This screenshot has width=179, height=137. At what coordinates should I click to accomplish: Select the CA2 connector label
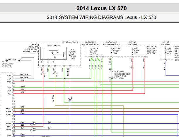coord(57,75)
